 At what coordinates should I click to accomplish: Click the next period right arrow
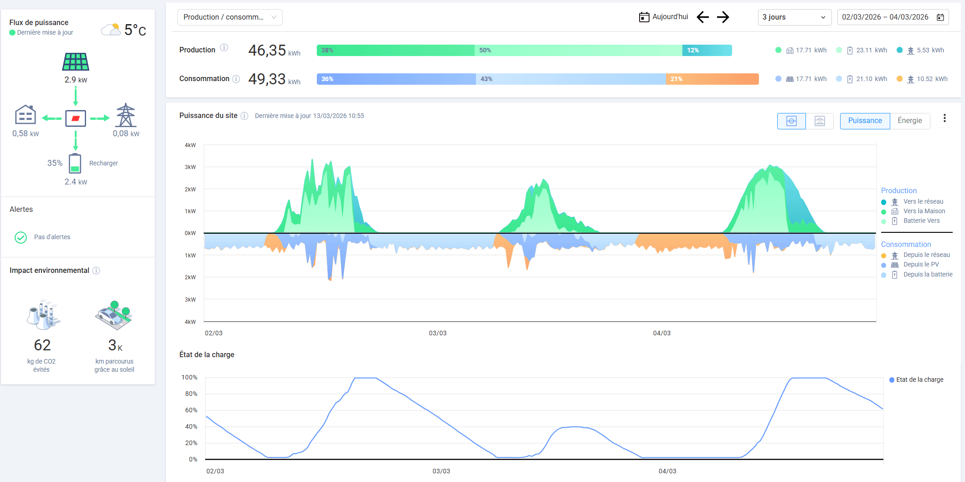(723, 17)
